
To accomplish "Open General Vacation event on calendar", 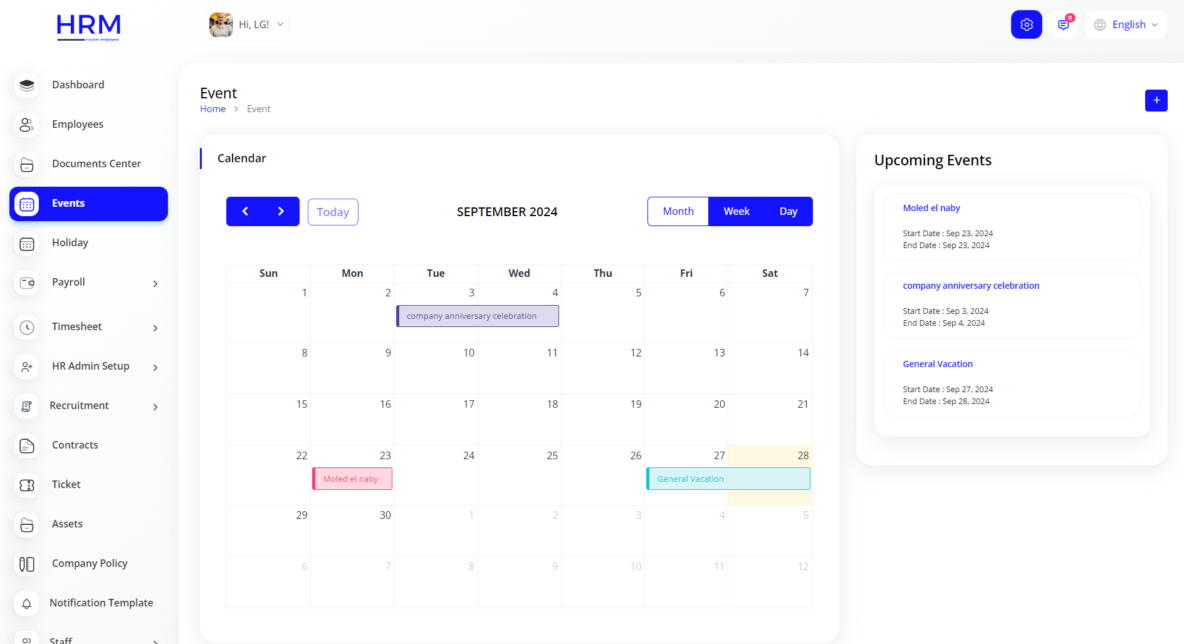I will 728,479.
